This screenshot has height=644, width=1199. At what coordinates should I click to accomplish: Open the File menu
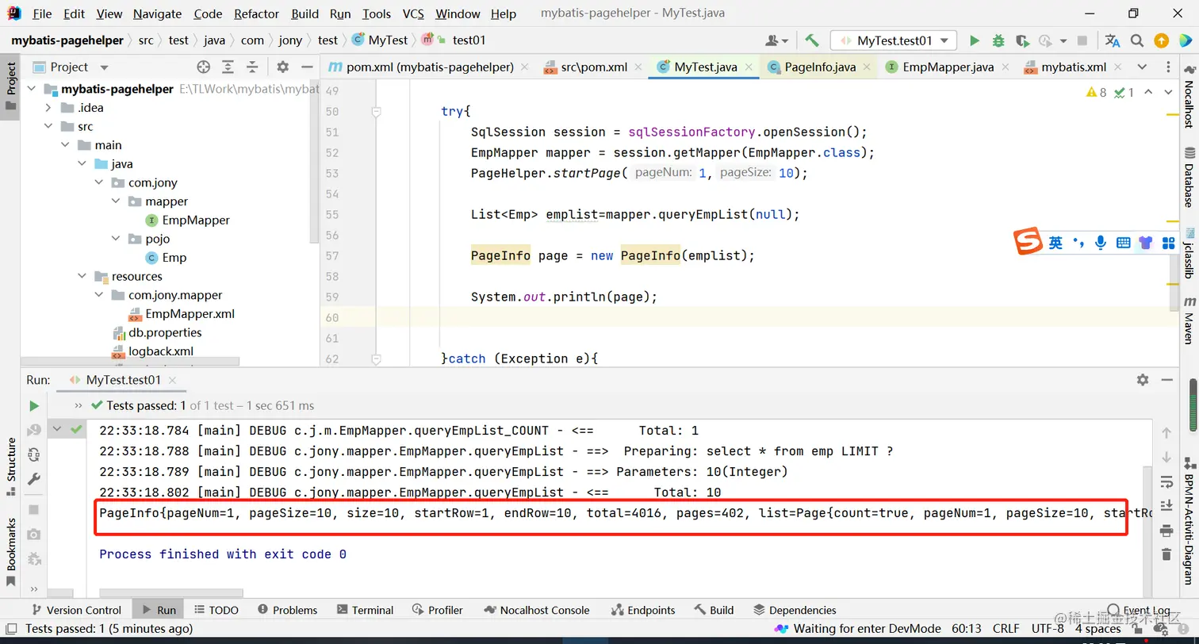pyautogui.click(x=42, y=13)
